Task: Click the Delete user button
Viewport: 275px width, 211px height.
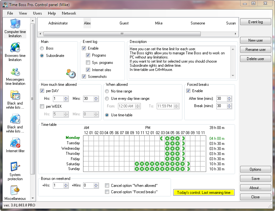Action: coord(256,59)
